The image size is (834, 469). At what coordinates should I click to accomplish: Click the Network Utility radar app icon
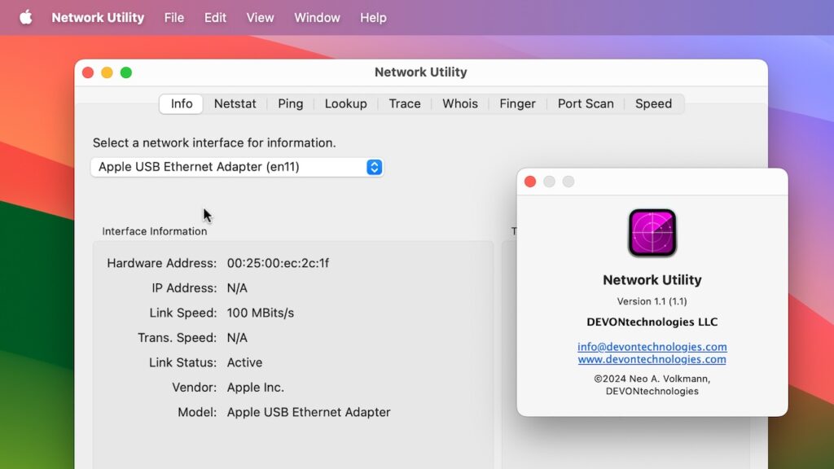[652, 232]
